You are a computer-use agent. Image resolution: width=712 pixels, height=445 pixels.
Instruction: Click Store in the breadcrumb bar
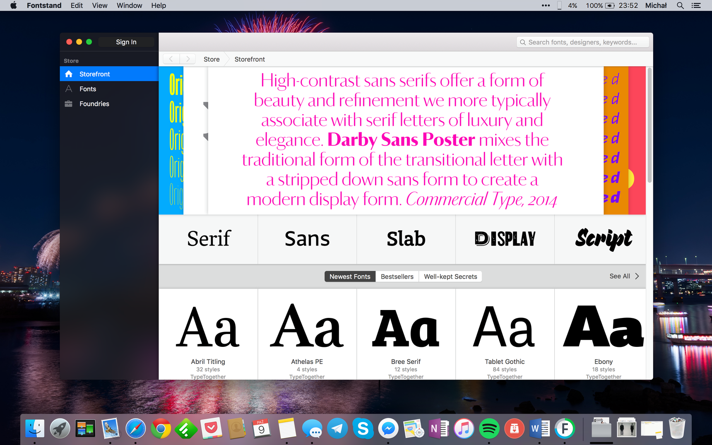tap(212, 59)
